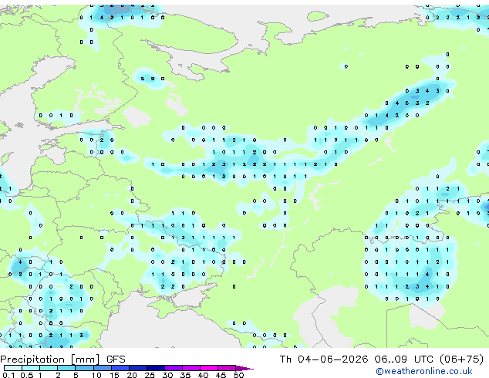Click the legend label "25"

(150, 375)
